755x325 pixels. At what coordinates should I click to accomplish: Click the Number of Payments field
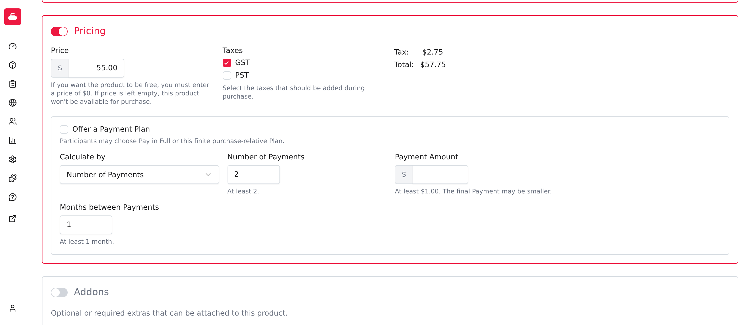(254, 175)
